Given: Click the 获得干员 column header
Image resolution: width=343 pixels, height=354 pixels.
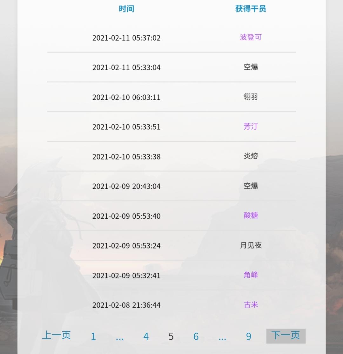Looking at the screenshot, I should click(251, 9).
